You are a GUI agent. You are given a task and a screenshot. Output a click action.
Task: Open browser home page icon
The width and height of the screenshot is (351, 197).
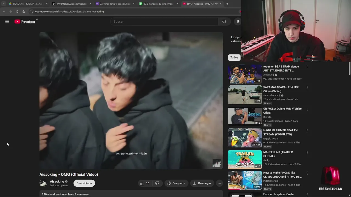pyautogui.click(x=24, y=11)
